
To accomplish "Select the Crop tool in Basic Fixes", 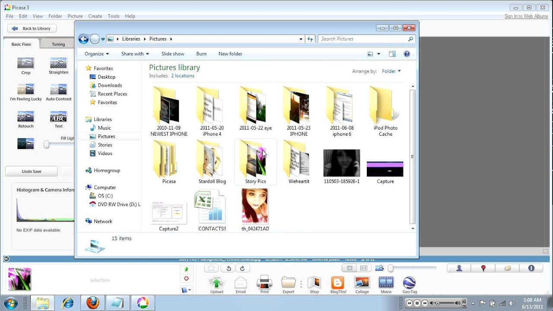I will 25,66.
